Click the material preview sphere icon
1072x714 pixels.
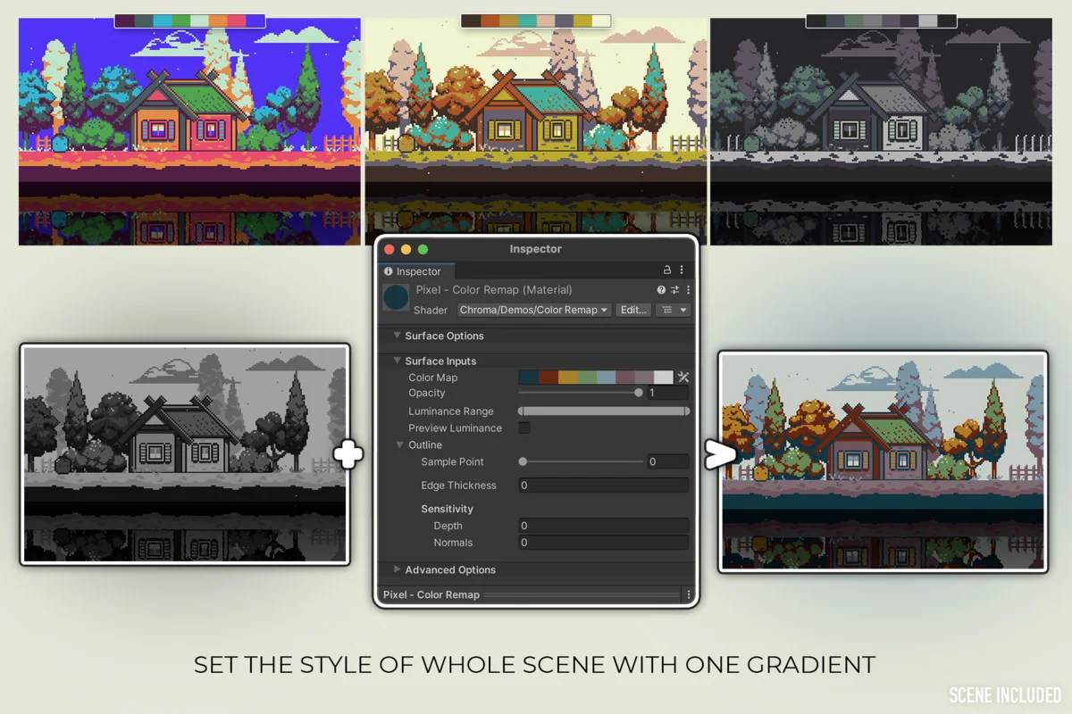click(396, 298)
